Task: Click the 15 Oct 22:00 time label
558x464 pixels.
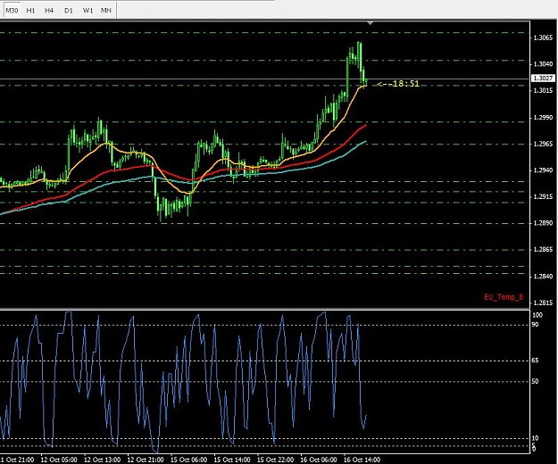Action: [276, 460]
